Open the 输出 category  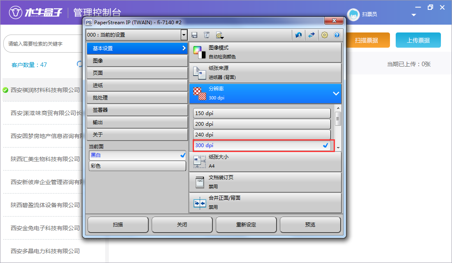[x=137, y=122]
